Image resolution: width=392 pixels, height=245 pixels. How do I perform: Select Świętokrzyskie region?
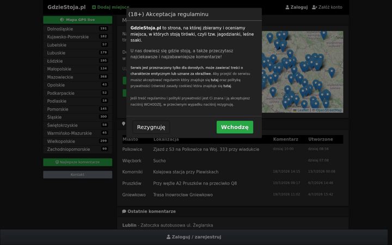[78, 125]
